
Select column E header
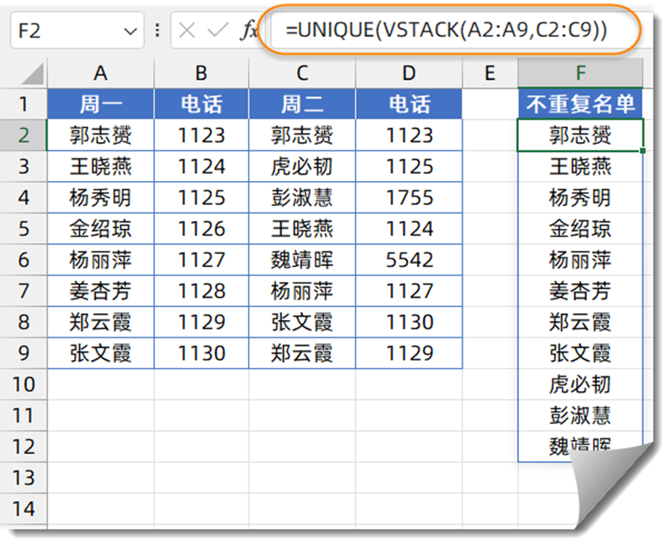pos(489,73)
